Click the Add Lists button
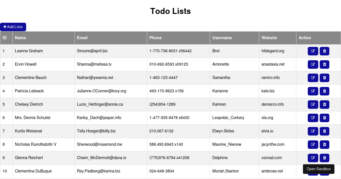 pyautogui.click(x=13, y=27)
